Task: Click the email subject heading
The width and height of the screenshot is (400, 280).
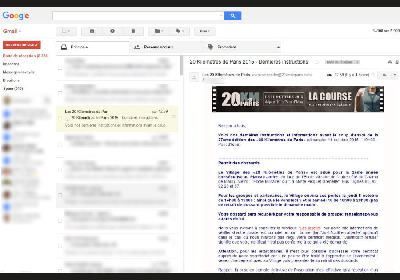Action: pos(249,62)
